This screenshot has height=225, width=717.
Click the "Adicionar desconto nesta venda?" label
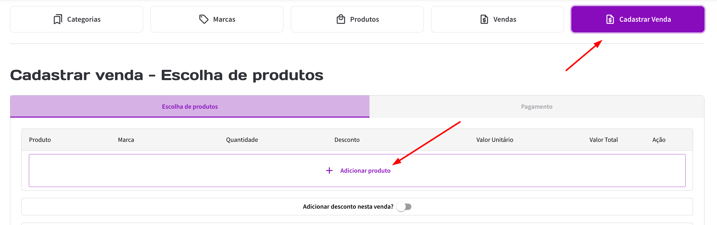tap(348, 207)
